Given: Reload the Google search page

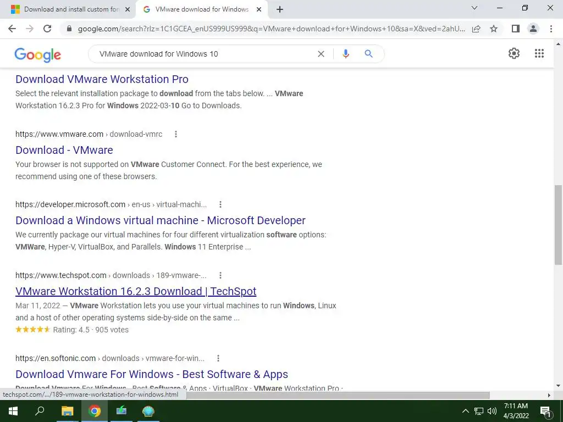Looking at the screenshot, I should pyautogui.click(x=47, y=29).
